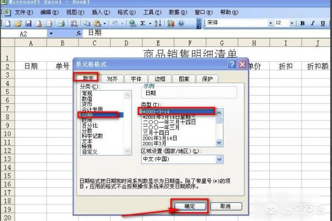Click the AutoSum sigma icon
Image resolution: width=332 pixels, height=221 pixels.
pyautogui.click(x=143, y=23)
